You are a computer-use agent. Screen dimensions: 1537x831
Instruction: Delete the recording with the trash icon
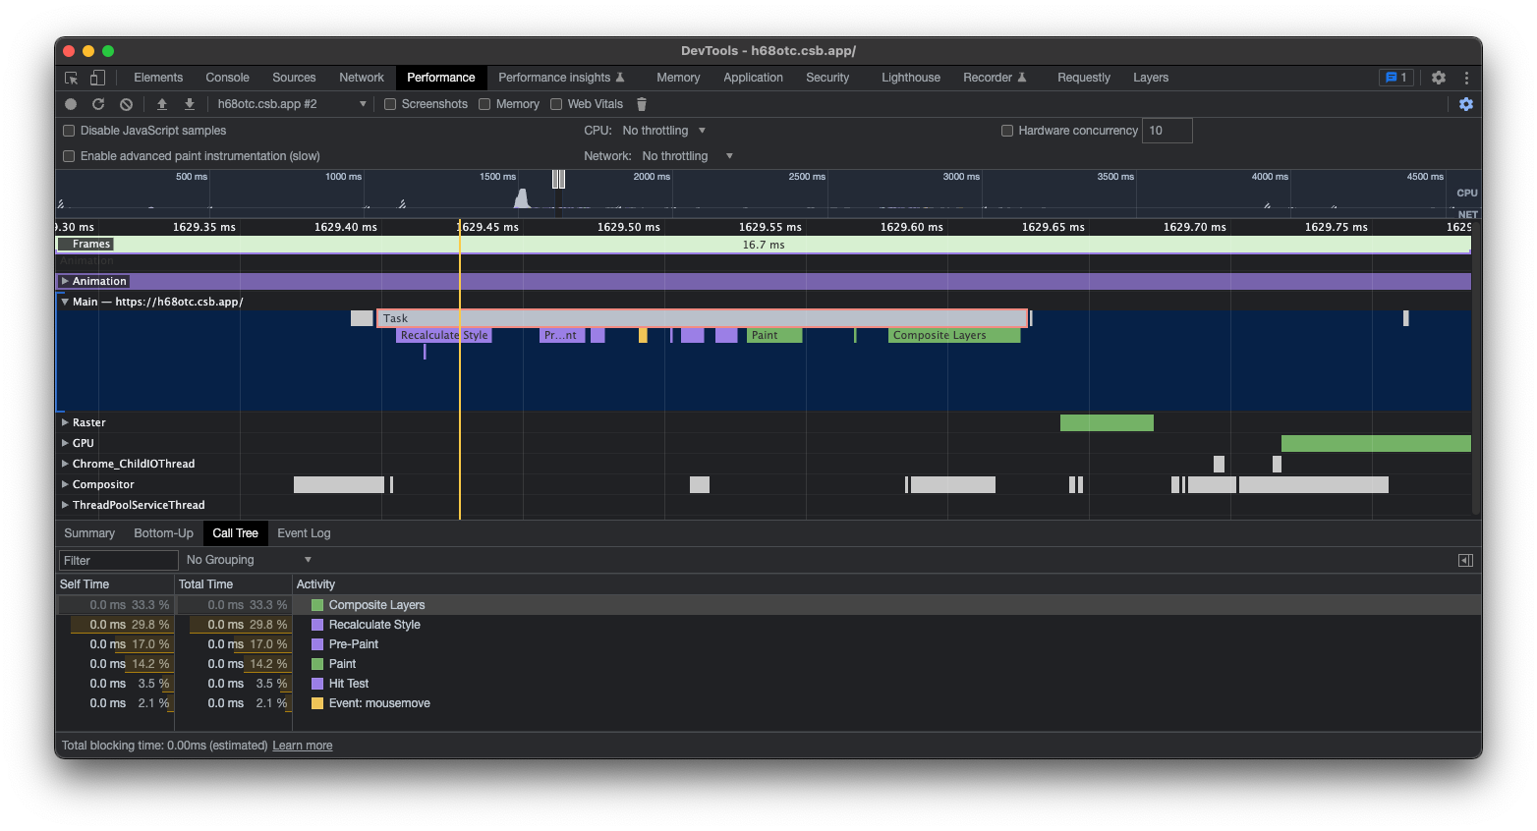click(x=642, y=103)
